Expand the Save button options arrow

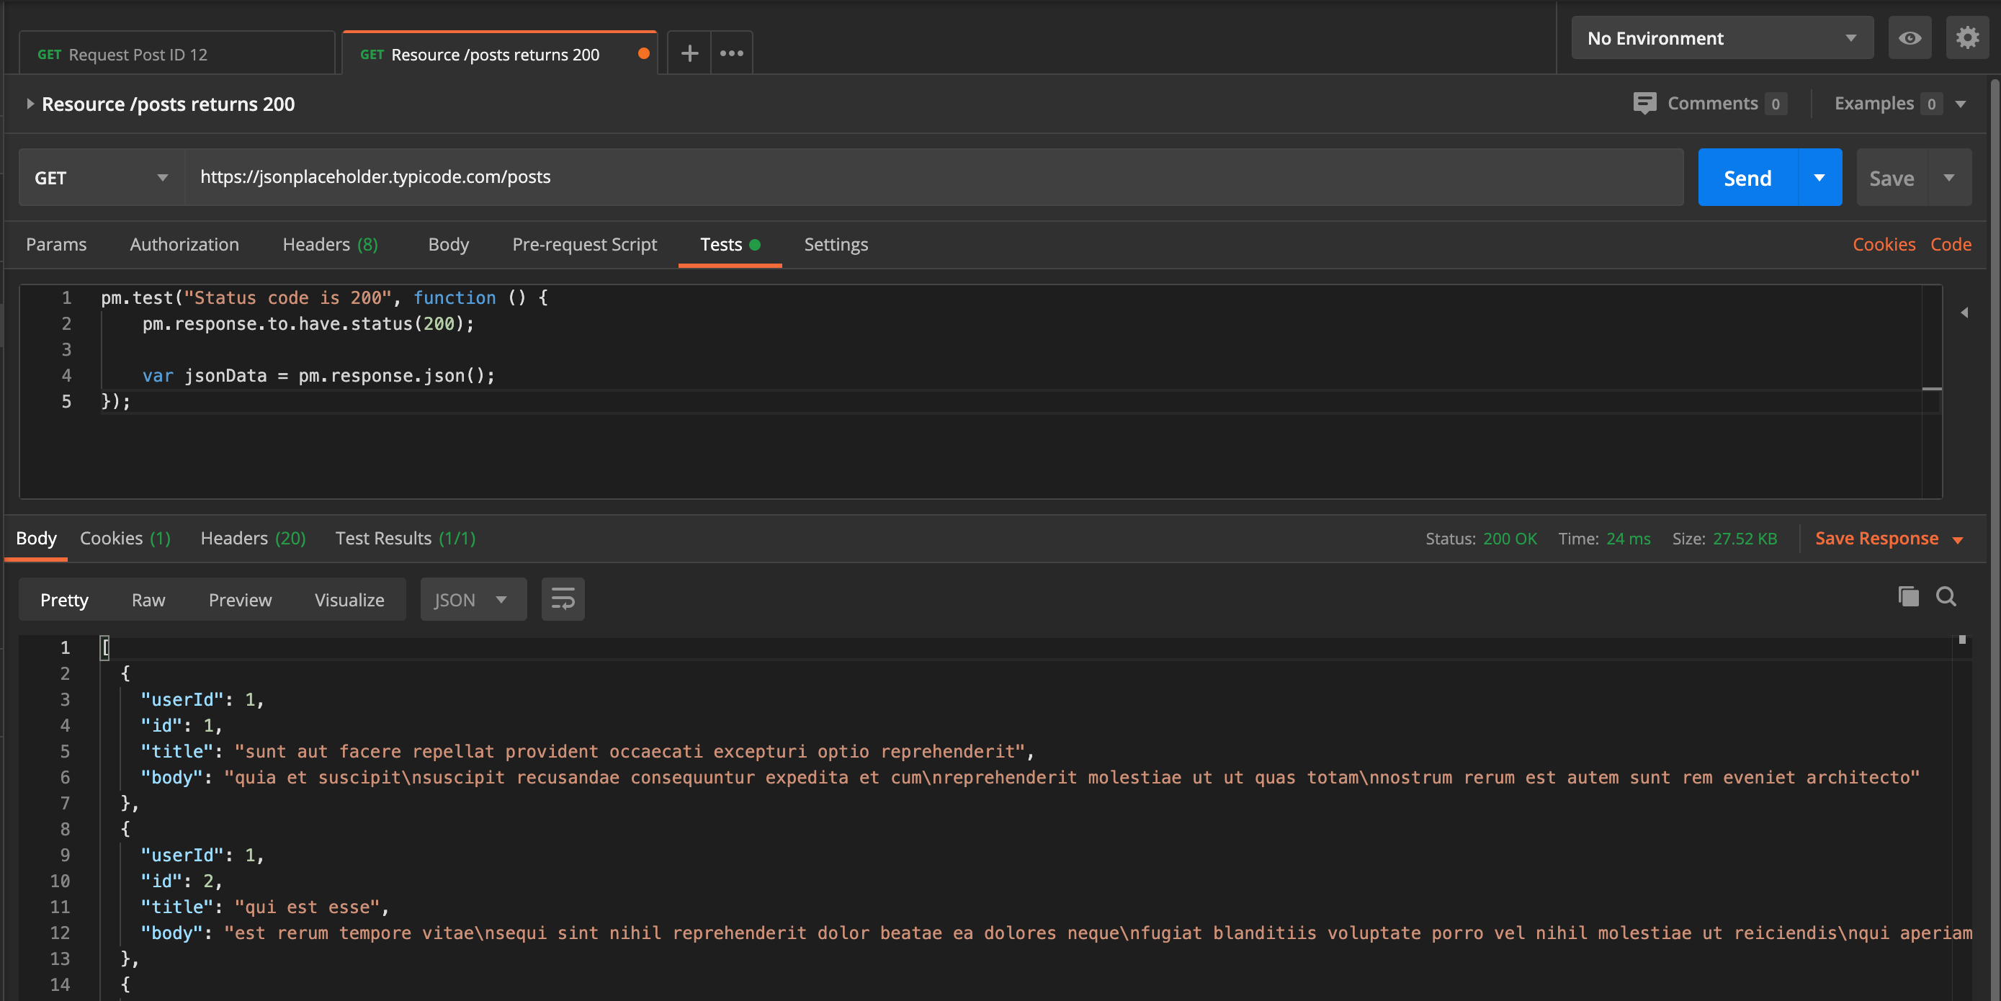1951,177
